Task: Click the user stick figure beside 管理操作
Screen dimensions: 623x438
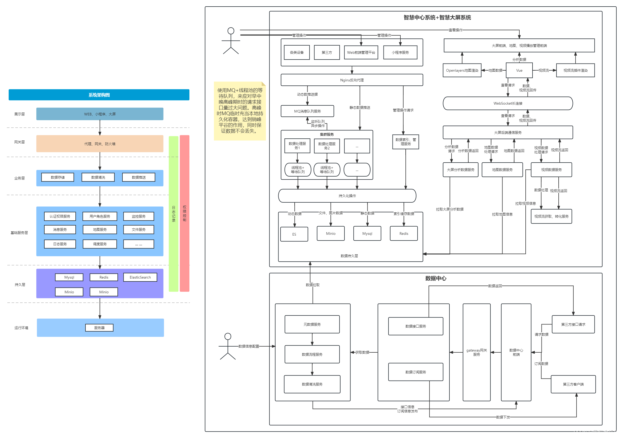Action: (231, 41)
